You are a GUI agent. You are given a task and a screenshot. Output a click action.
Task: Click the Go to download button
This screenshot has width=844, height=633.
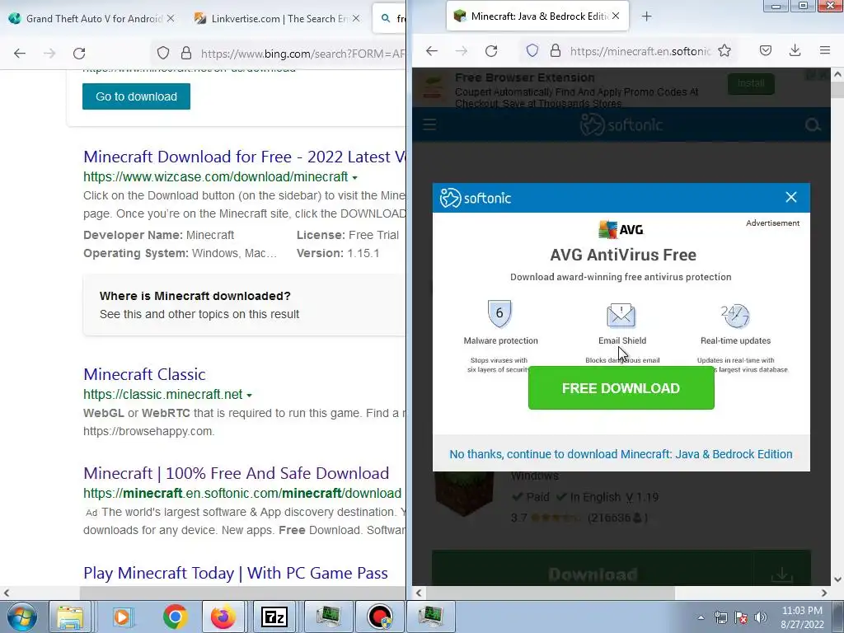[136, 96]
